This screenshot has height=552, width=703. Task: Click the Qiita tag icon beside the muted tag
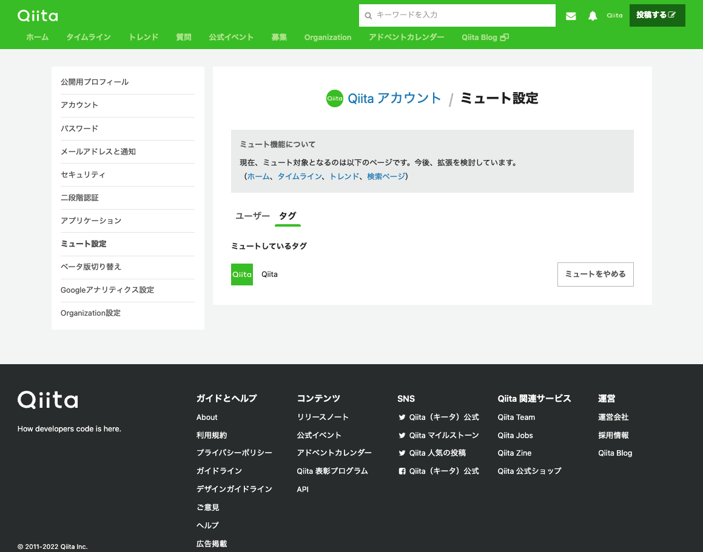tap(241, 274)
